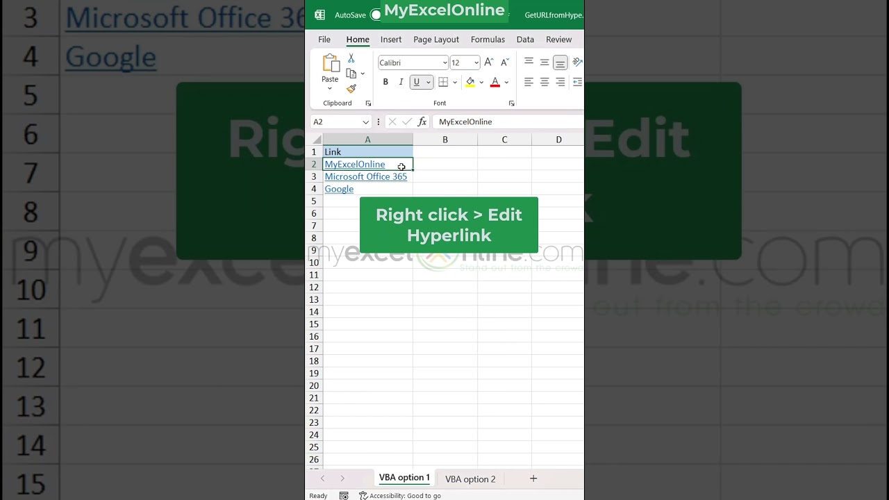
Task: Apply the red Font Color
Action: click(x=495, y=82)
